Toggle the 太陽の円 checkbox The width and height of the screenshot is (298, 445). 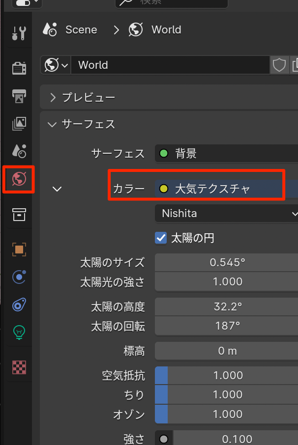(x=161, y=238)
